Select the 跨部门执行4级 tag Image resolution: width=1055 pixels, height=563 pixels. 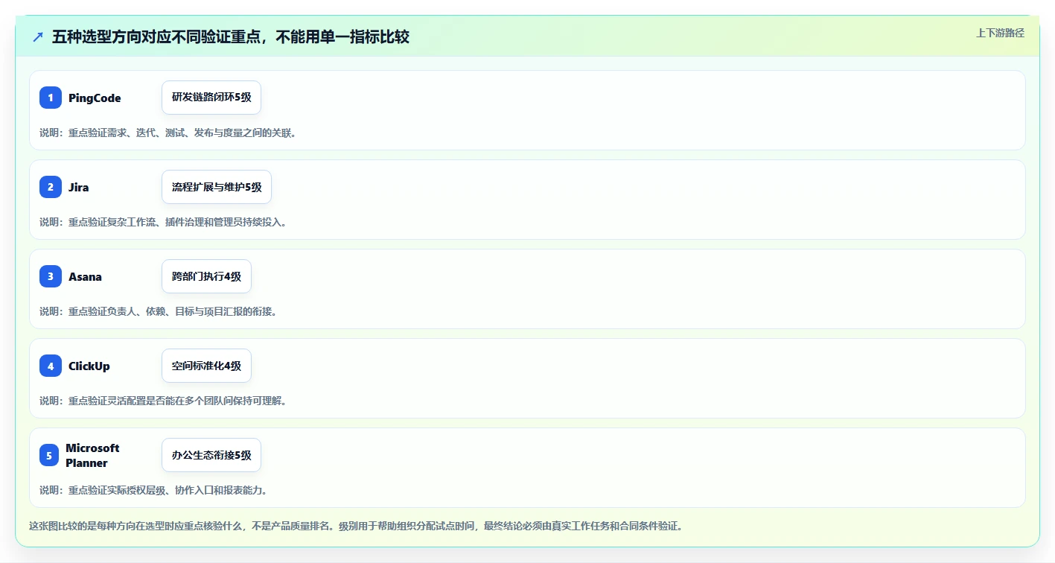206,276
